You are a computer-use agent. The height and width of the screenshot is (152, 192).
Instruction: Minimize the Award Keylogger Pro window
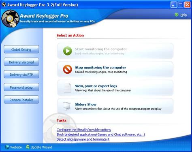173,5
